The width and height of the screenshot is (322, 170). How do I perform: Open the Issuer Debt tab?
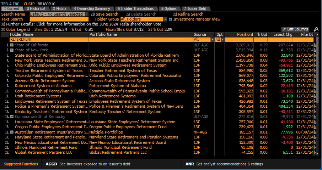tap(195, 8)
